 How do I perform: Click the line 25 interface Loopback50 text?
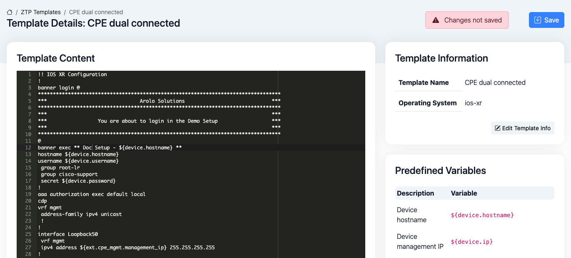[68, 234]
